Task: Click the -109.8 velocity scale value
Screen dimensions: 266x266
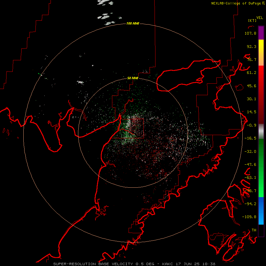Action: [x=249, y=217]
